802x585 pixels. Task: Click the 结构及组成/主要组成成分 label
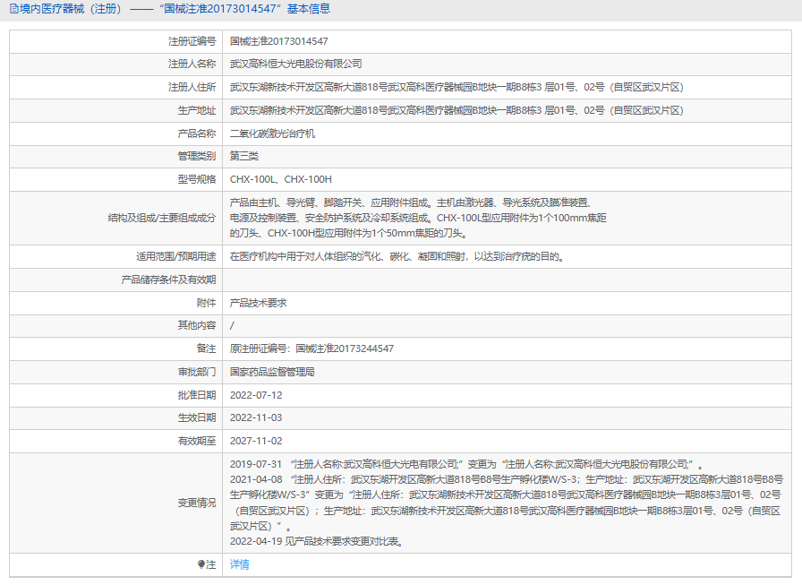(162, 218)
